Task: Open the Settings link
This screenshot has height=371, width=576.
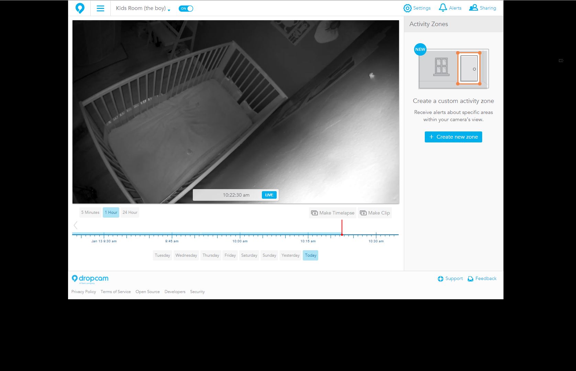Action: click(x=422, y=8)
